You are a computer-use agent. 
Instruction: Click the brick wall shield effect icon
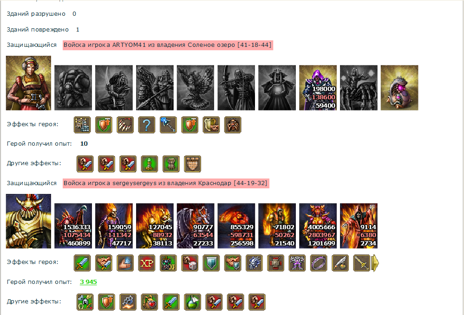pyautogui.click(x=192, y=164)
